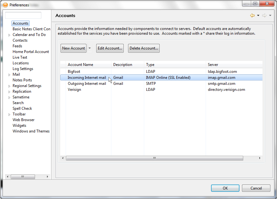
Task: Expand the Calendar and To Do section
Action: 10,35
